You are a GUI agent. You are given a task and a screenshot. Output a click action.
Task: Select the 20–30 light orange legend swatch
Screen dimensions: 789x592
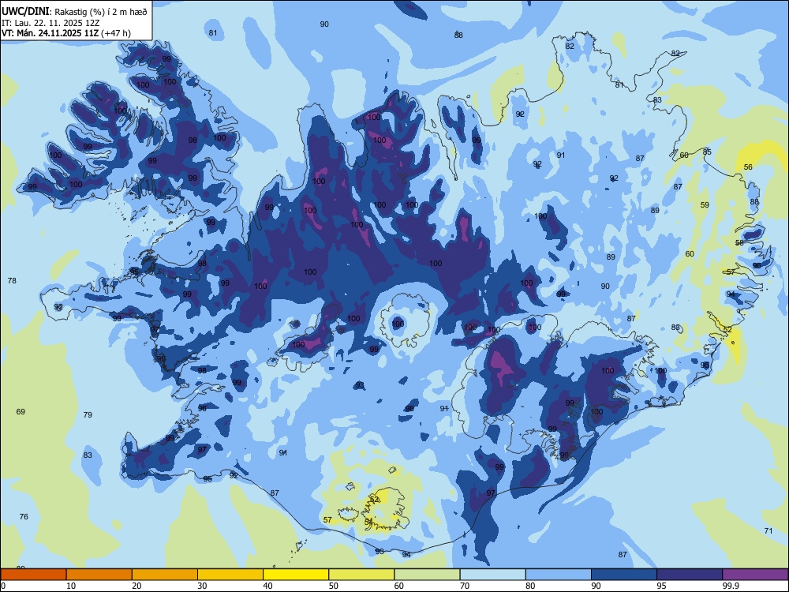tap(165, 575)
